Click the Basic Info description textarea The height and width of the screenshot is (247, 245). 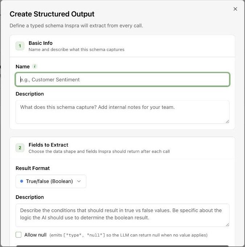coord(122,112)
